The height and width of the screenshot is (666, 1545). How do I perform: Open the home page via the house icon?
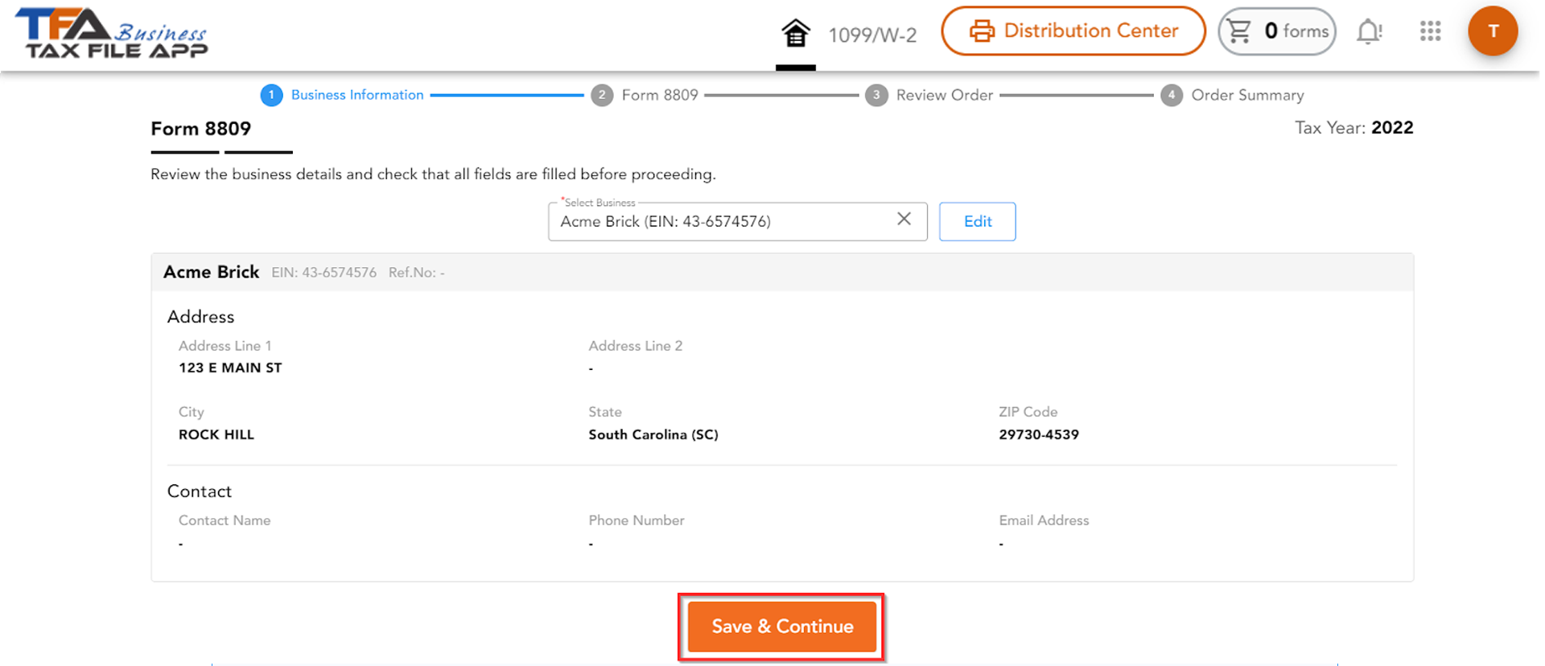click(795, 31)
